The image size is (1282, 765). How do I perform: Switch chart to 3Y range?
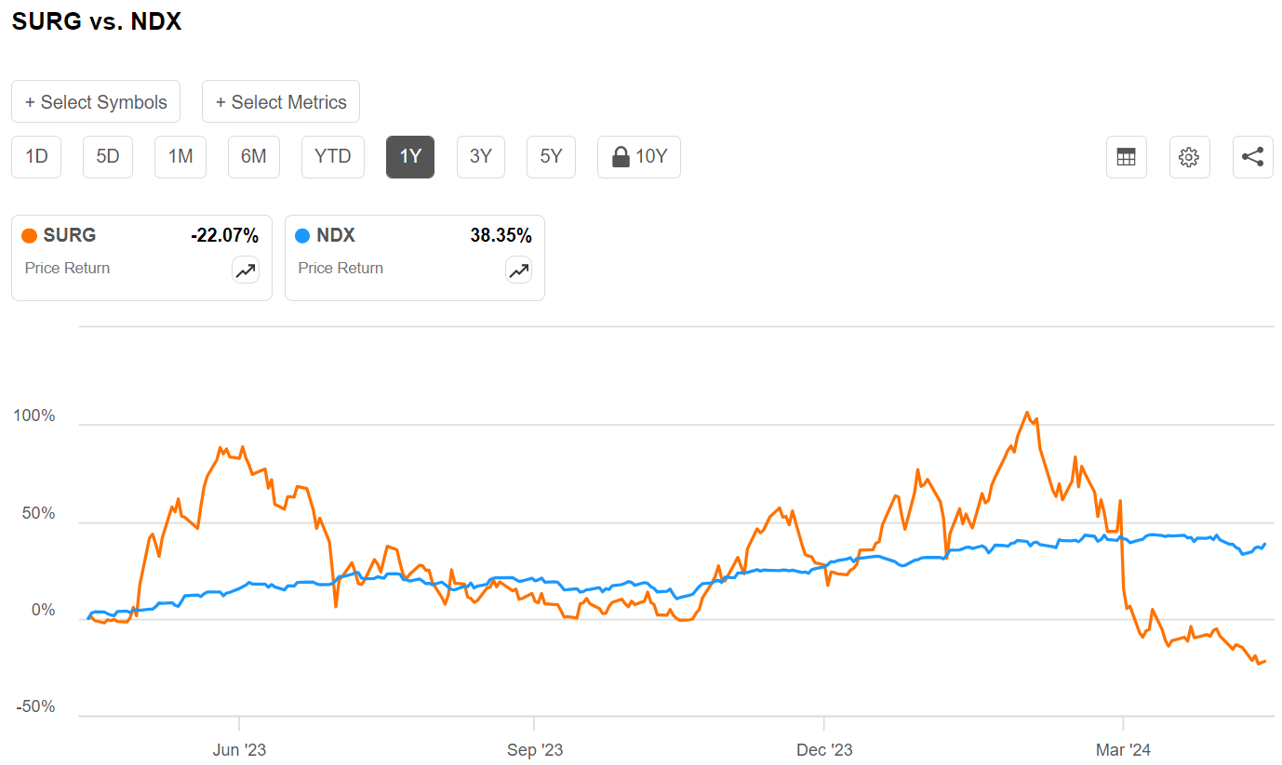(x=480, y=156)
